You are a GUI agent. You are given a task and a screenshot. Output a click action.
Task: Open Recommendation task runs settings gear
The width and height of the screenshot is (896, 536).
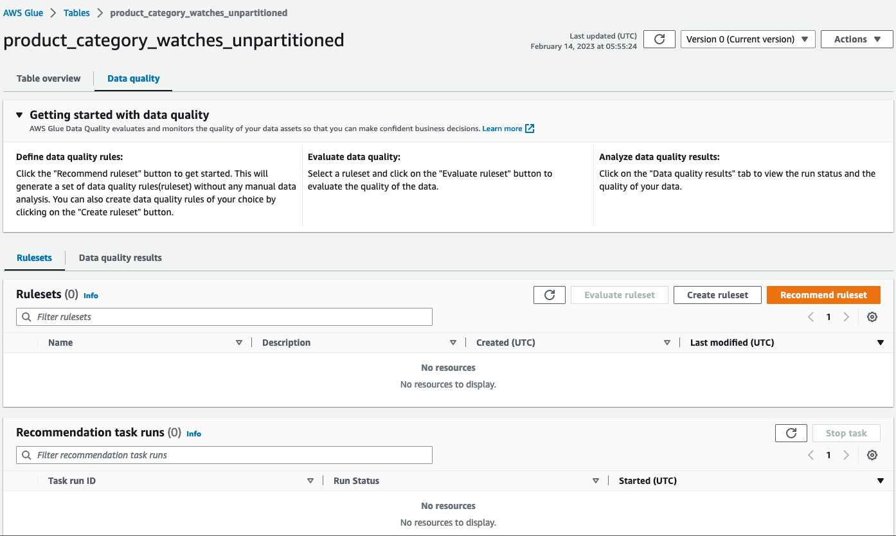(x=872, y=455)
